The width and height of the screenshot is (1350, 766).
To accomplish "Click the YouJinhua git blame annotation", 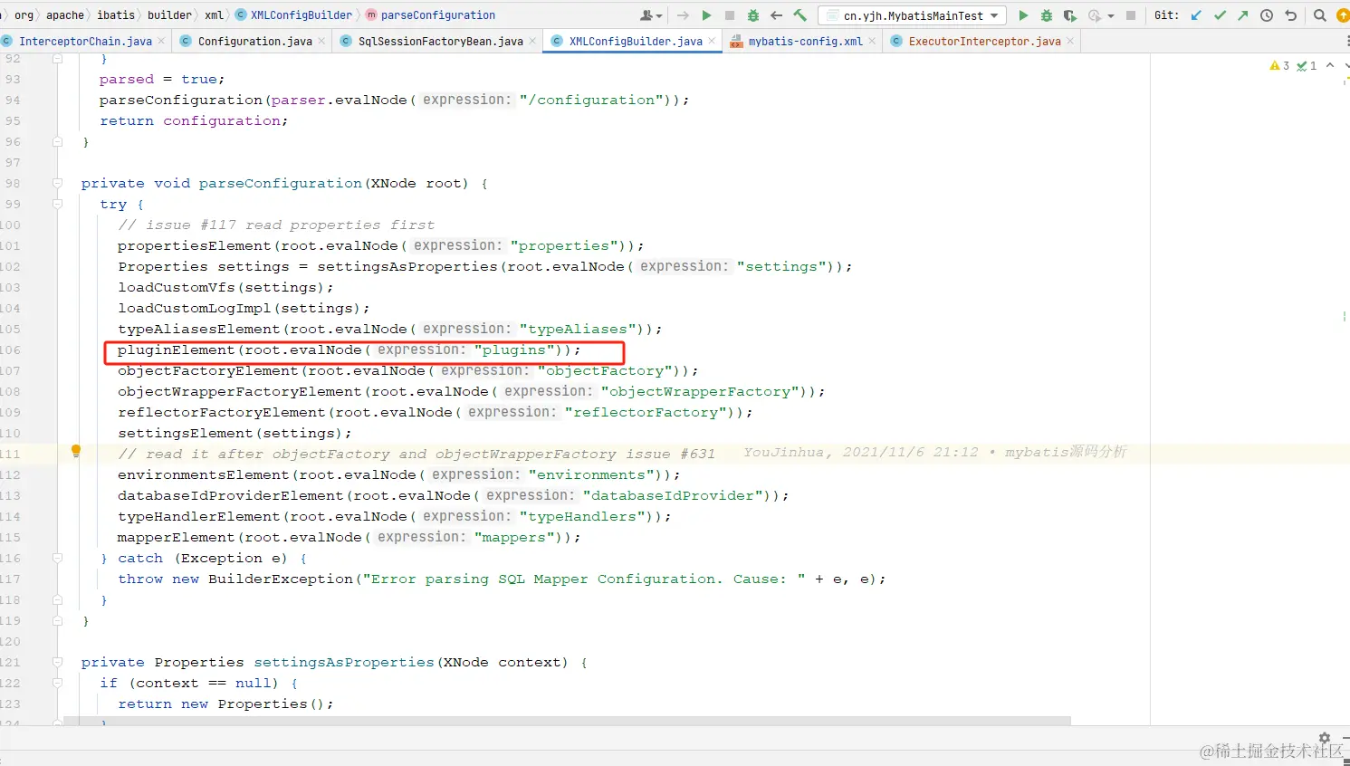I will (x=934, y=452).
